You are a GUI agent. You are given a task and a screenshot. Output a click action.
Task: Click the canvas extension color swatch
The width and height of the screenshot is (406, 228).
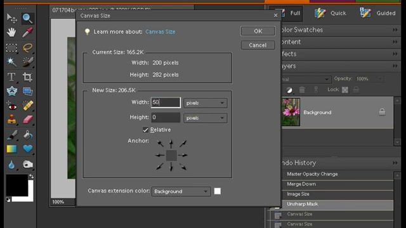pos(218,191)
